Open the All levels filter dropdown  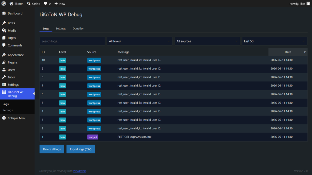pyautogui.click(x=140, y=41)
